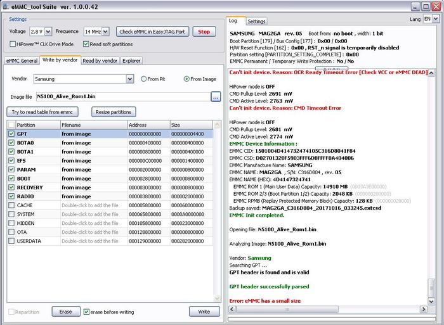Image resolution: width=444 pixels, height=325 pixels.
Task: Enable HiPower CLK Drive Mode checkbox
Action: [x=13, y=44]
